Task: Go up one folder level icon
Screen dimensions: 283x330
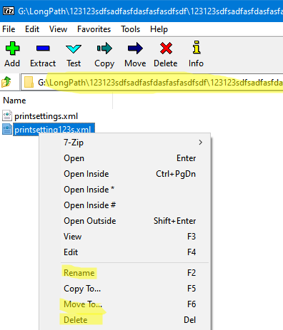Action: pos(6,82)
